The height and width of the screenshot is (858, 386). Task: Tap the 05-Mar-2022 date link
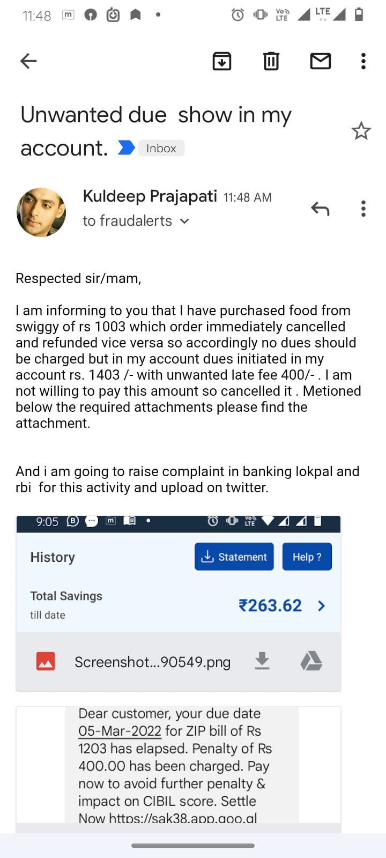coord(120,731)
